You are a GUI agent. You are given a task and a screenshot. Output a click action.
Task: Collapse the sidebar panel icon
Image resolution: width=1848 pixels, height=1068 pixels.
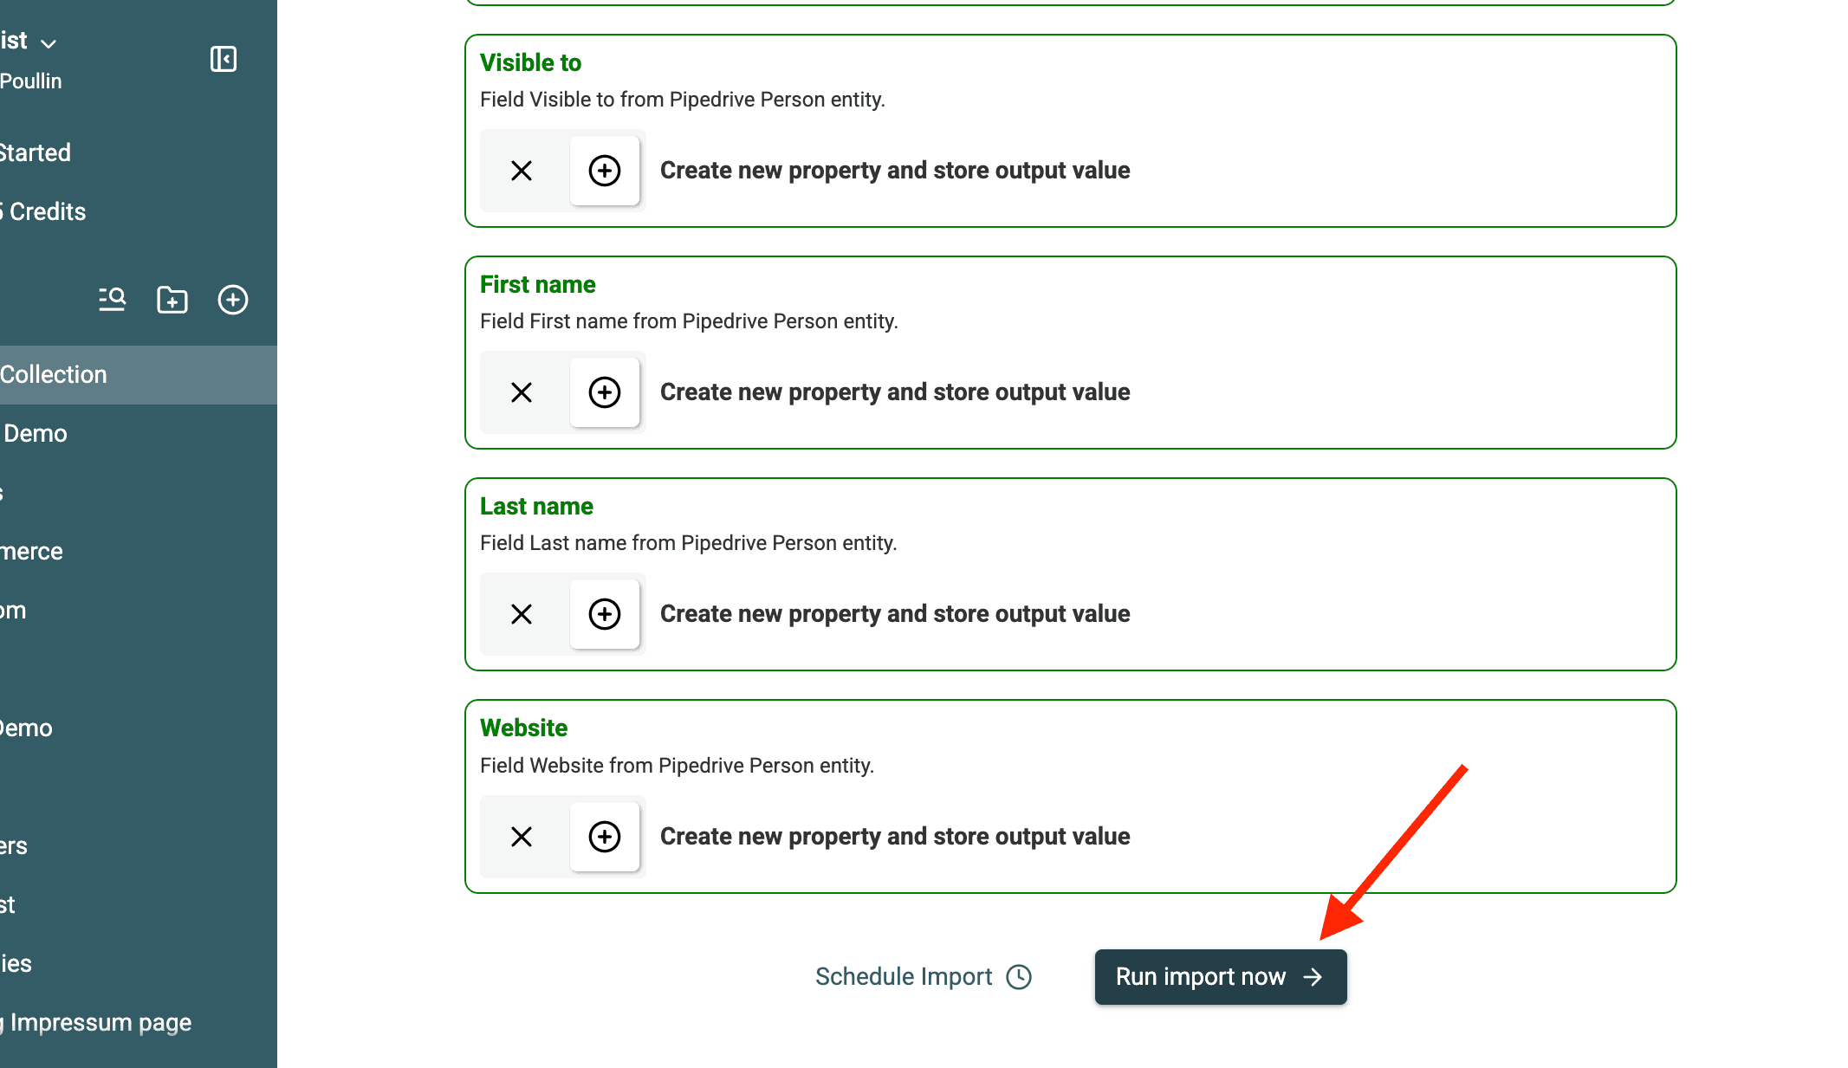[x=224, y=59]
